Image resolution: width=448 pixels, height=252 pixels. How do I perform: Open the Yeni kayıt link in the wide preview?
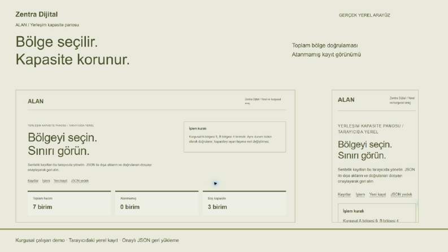(60, 181)
